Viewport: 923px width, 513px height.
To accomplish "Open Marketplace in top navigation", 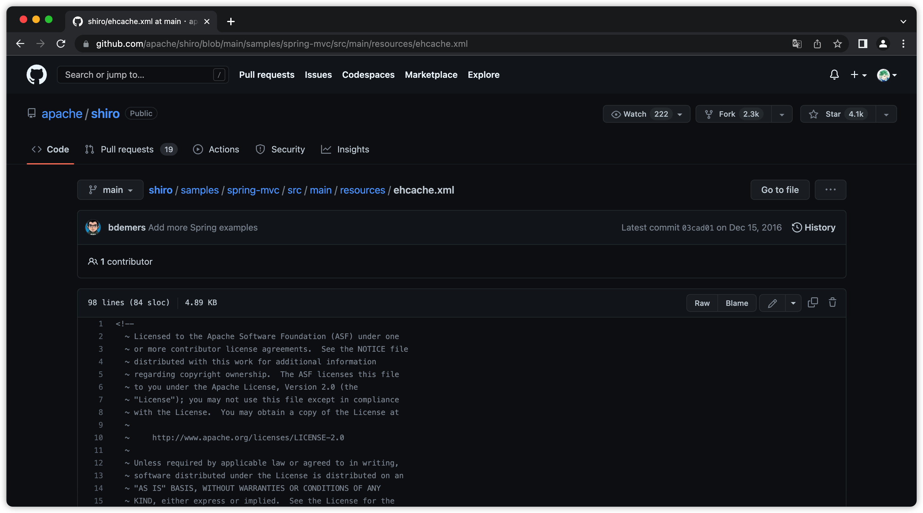I will click(431, 75).
